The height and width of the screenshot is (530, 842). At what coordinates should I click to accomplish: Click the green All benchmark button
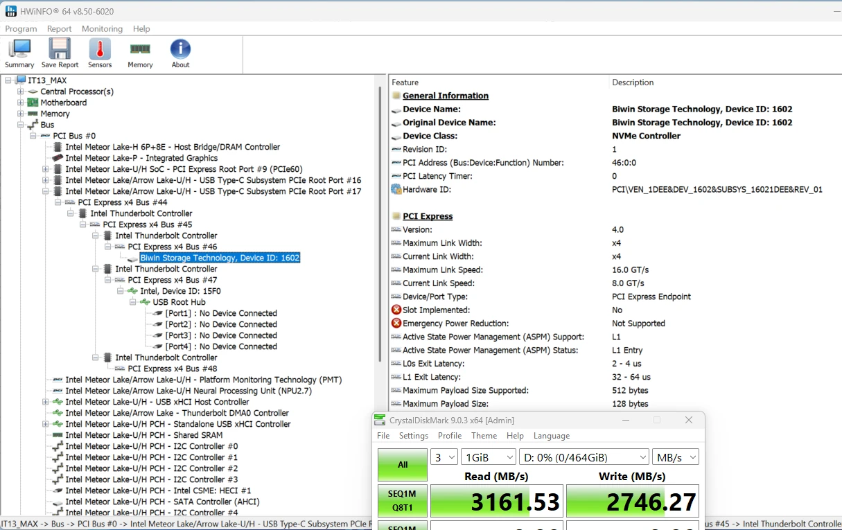point(403,465)
